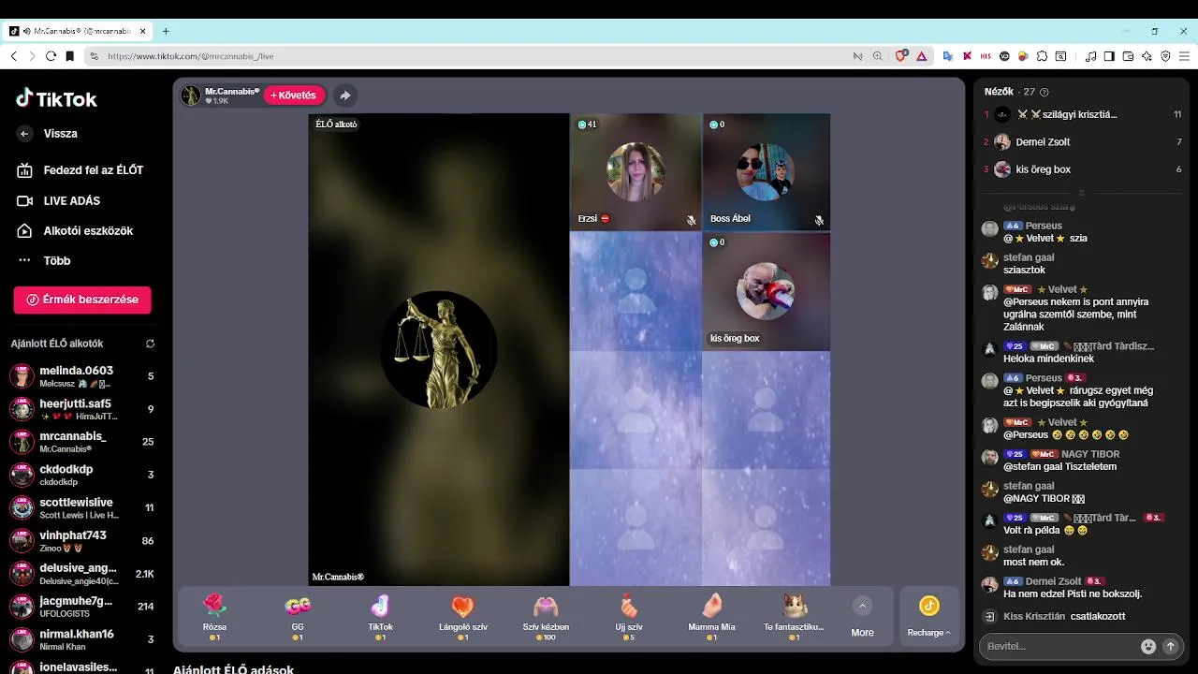Expand the top viewers list chevron
The height and width of the screenshot is (674, 1198).
[1081, 193]
